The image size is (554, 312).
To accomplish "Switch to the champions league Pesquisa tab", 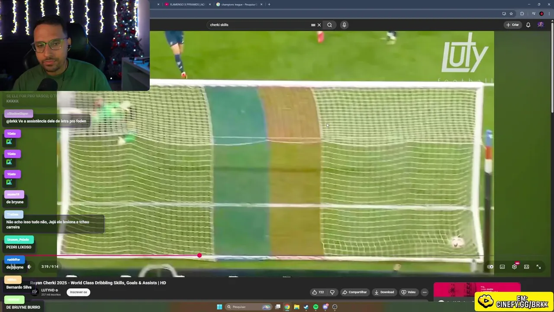I will pos(239,4).
